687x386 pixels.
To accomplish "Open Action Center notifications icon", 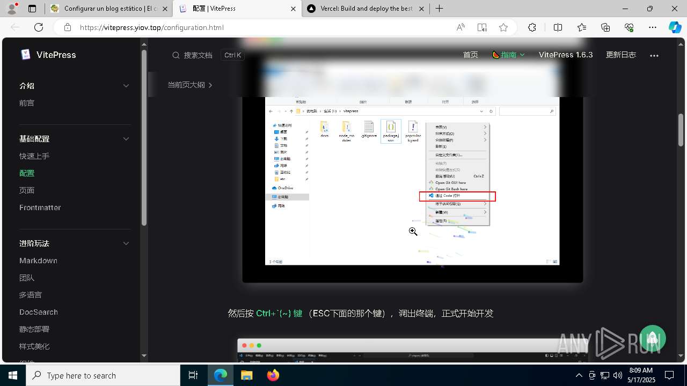I will pyautogui.click(x=669, y=375).
